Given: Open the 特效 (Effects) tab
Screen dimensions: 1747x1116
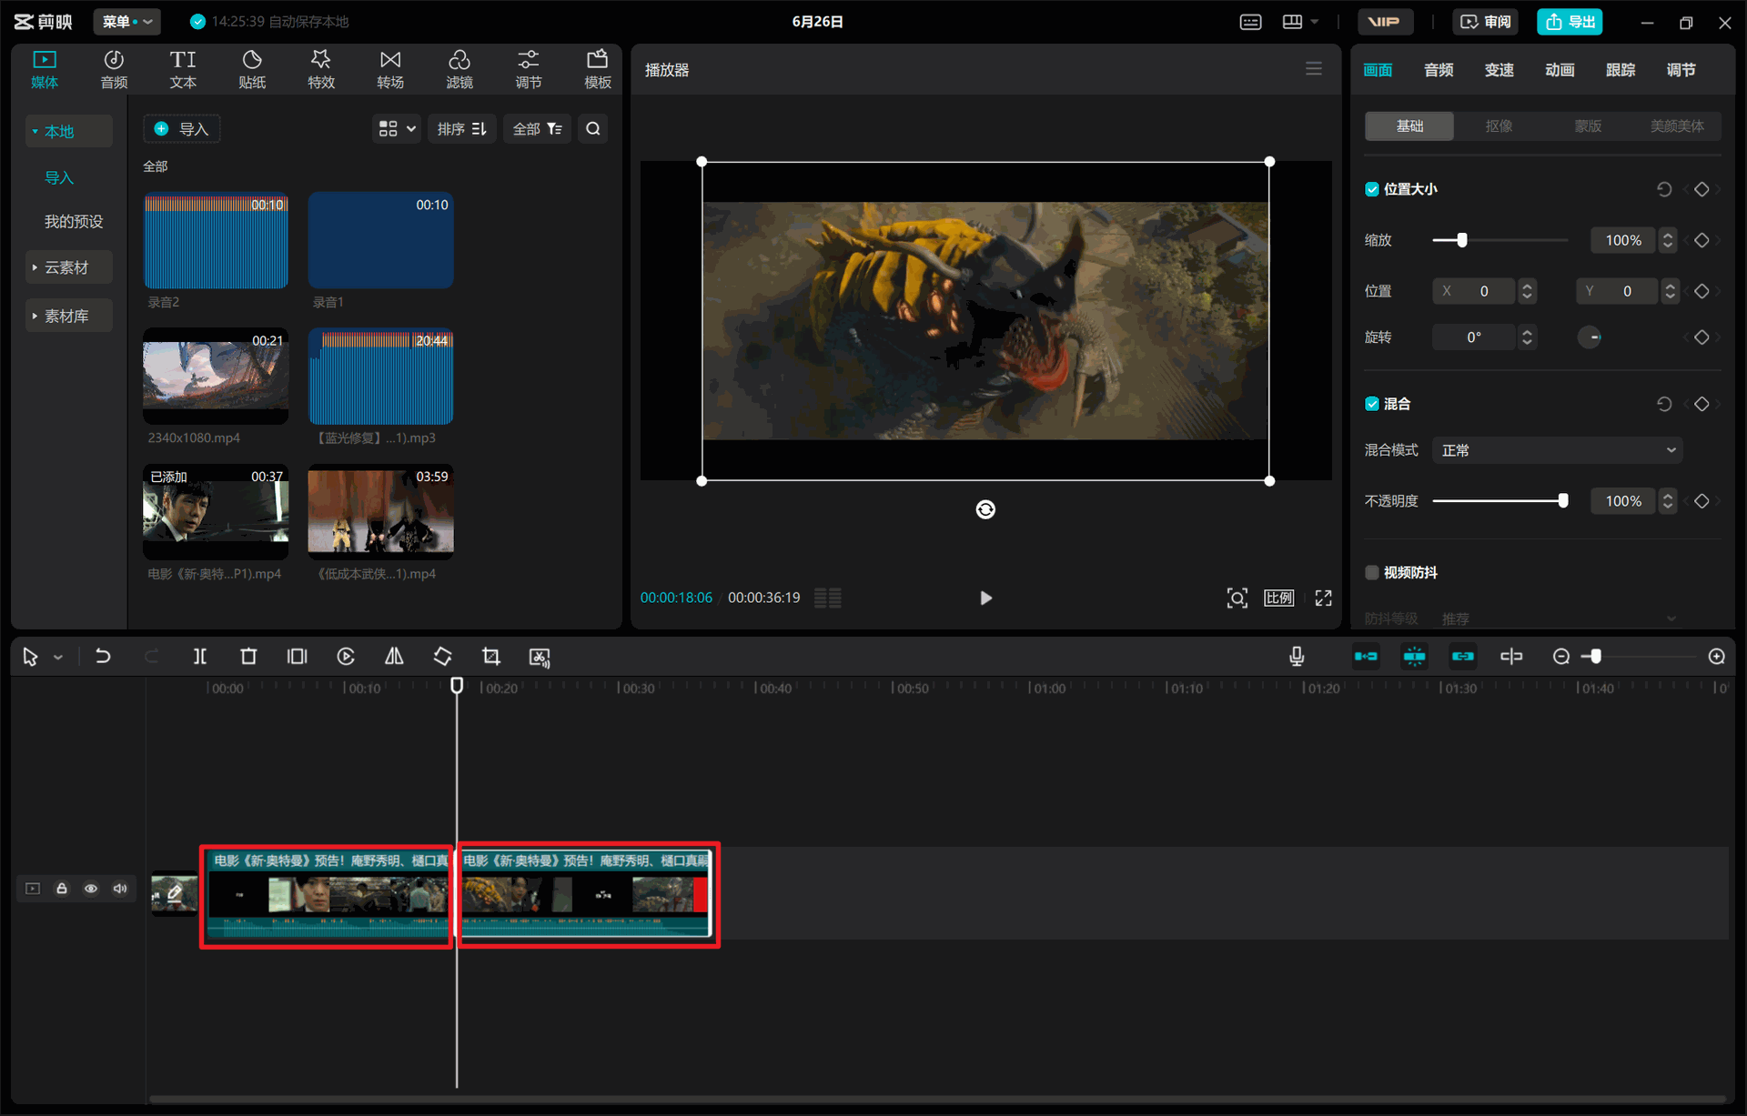Looking at the screenshot, I should pyautogui.click(x=321, y=69).
